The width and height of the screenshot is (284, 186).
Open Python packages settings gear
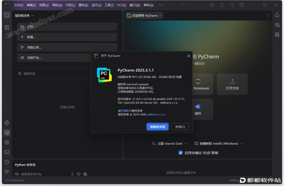(x=85, y=174)
